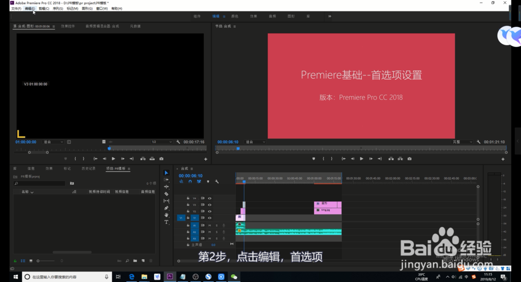Select the Type tool
521x282 pixels.
167,222
